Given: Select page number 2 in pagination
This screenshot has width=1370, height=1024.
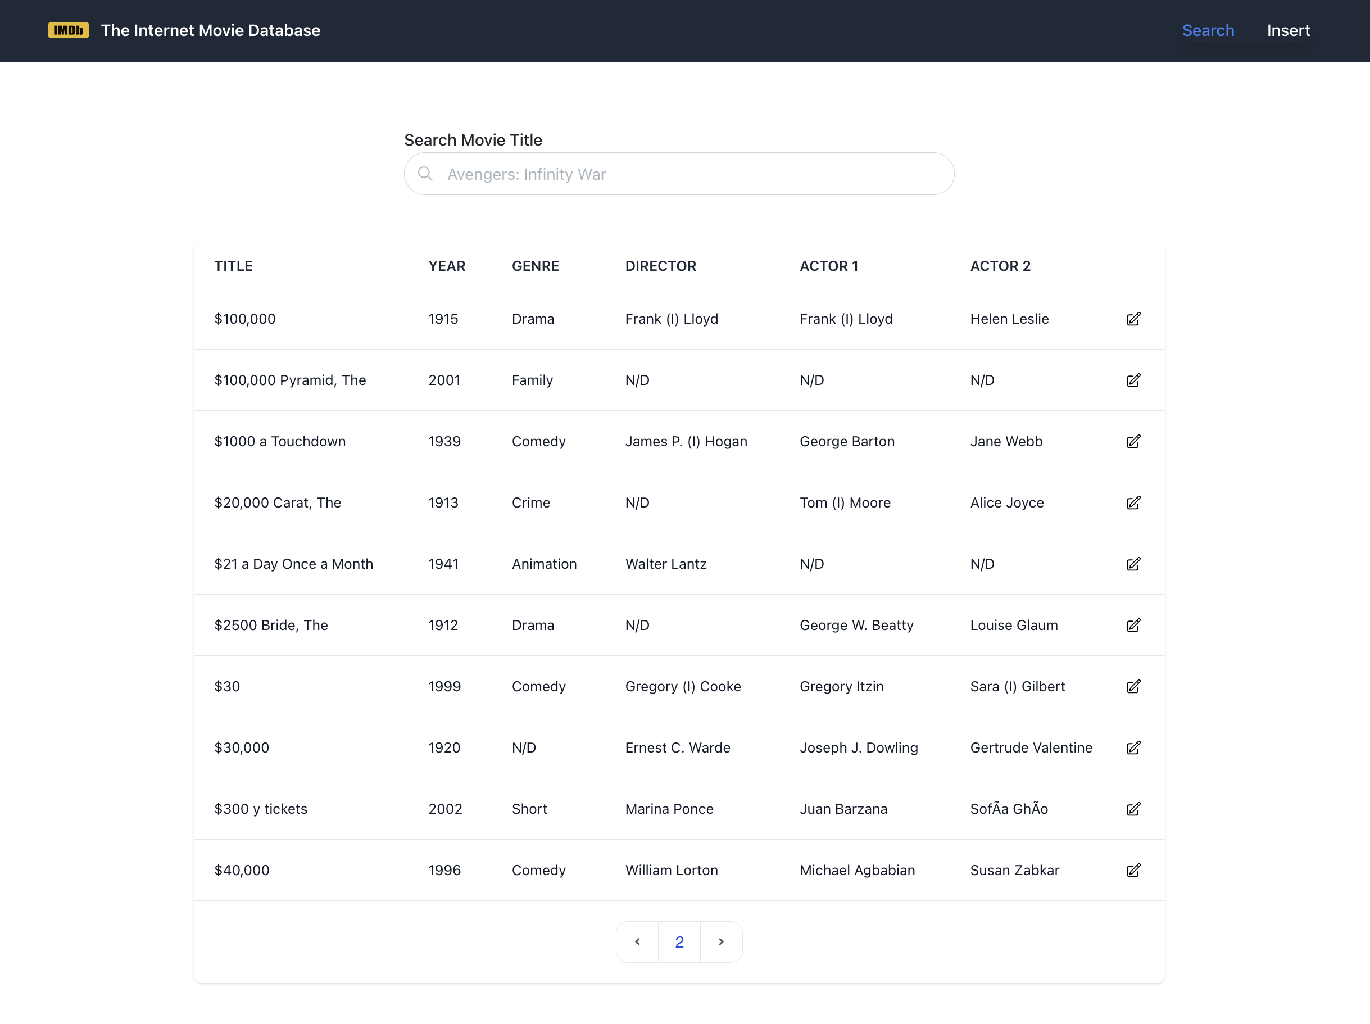Looking at the screenshot, I should point(679,941).
